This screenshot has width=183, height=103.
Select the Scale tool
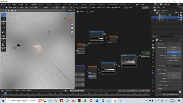pos(3,32)
